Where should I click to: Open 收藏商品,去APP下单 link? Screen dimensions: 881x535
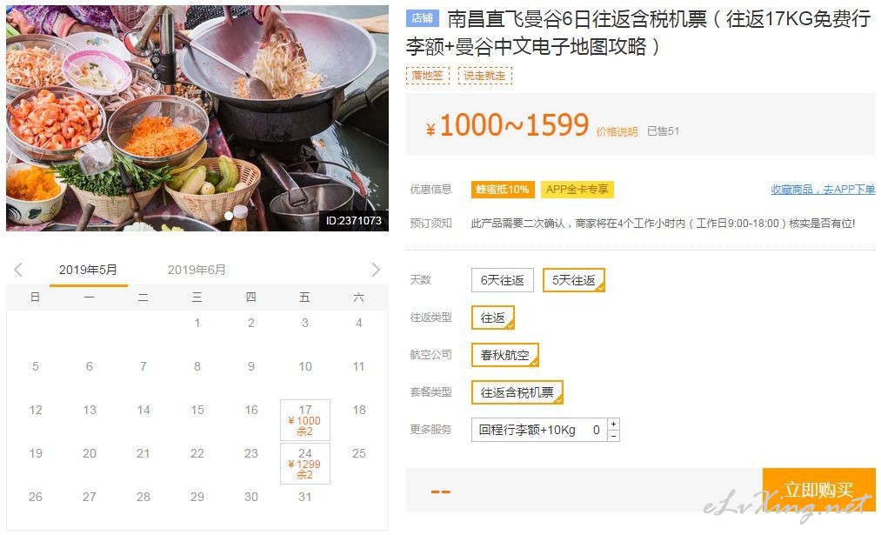(x=823, y=190)
